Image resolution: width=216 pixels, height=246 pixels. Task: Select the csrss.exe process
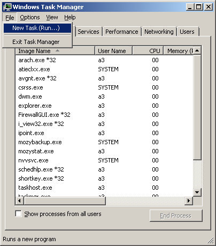click(104, 87)
